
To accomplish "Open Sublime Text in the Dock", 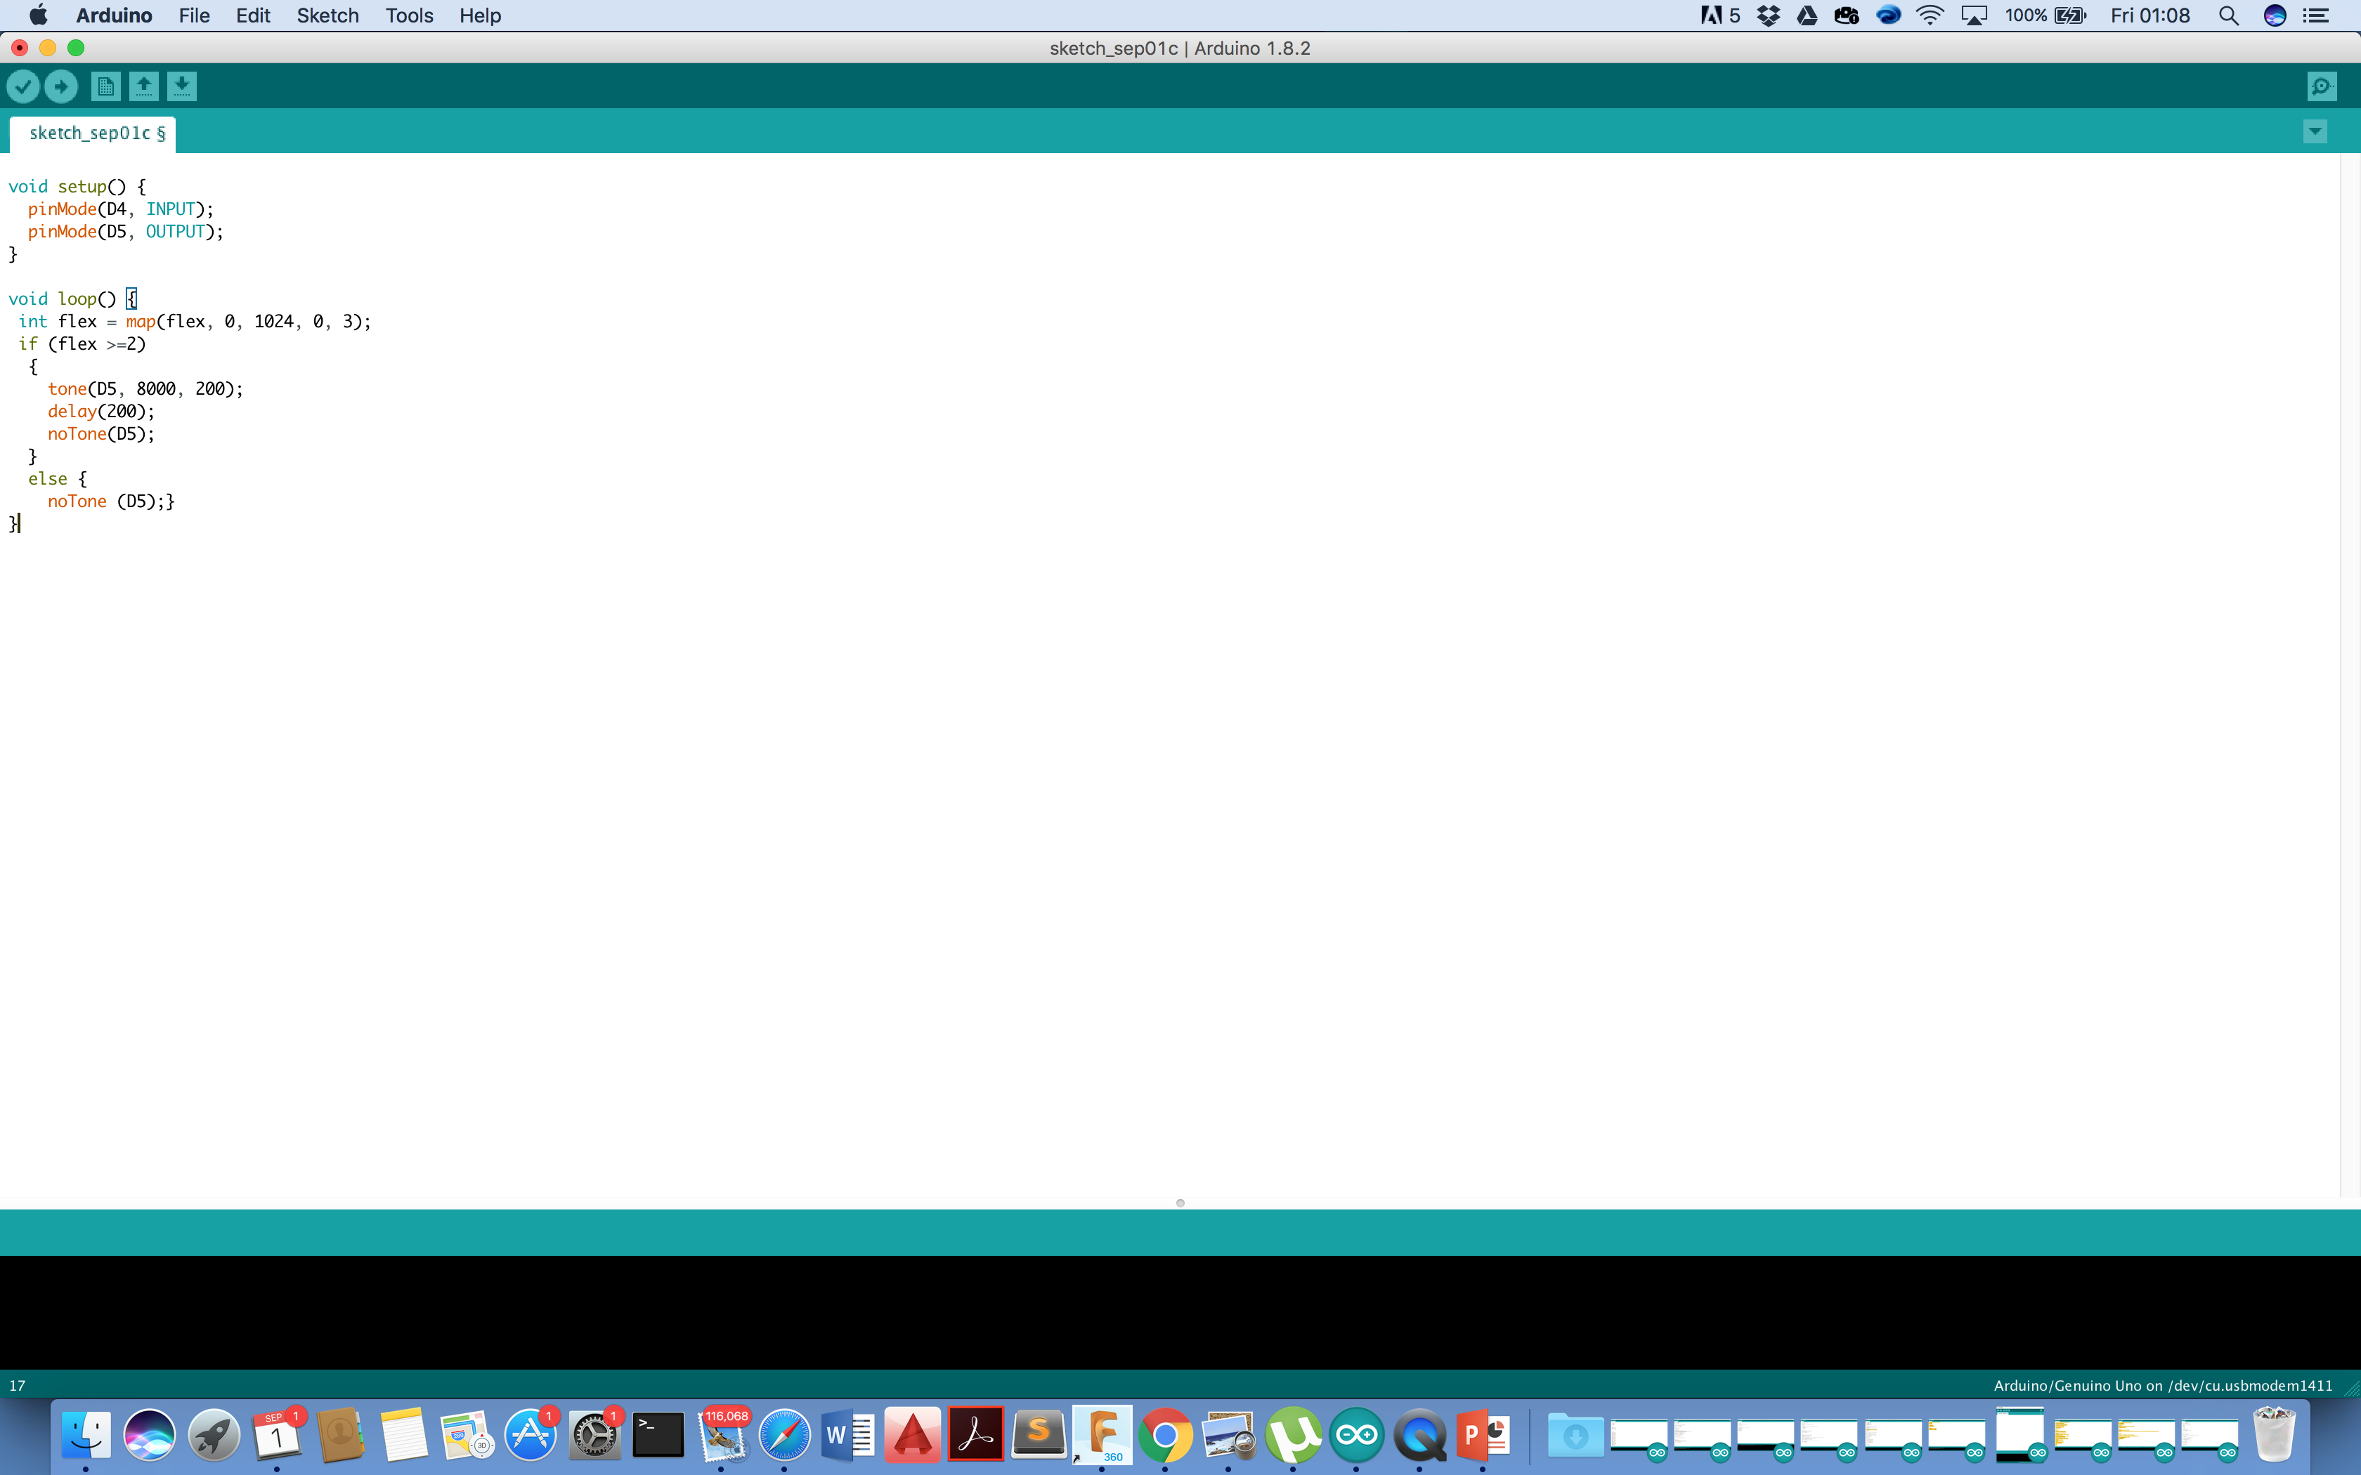I will [1039, 1435].
